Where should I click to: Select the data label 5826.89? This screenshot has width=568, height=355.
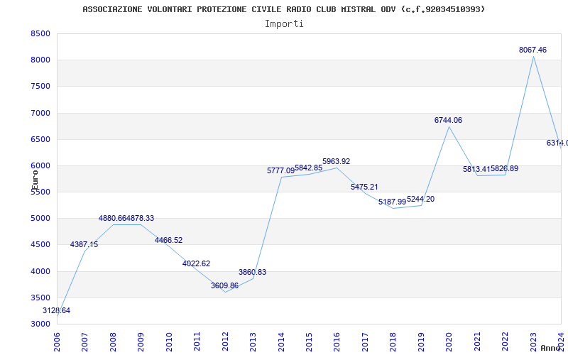coord(504,168)
